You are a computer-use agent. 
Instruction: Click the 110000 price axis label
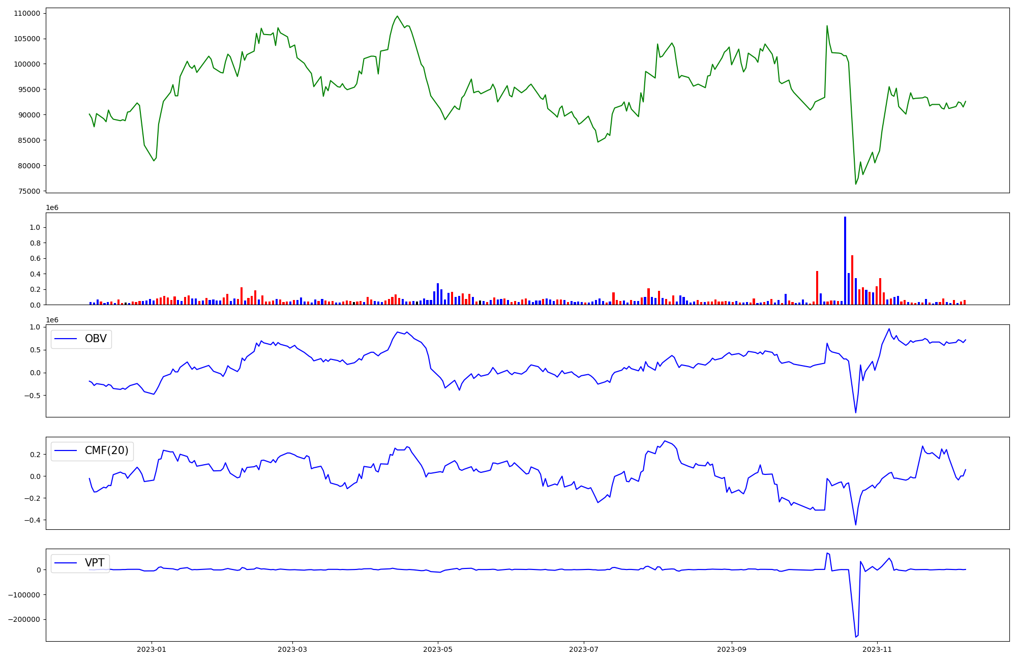coord(26,13)
